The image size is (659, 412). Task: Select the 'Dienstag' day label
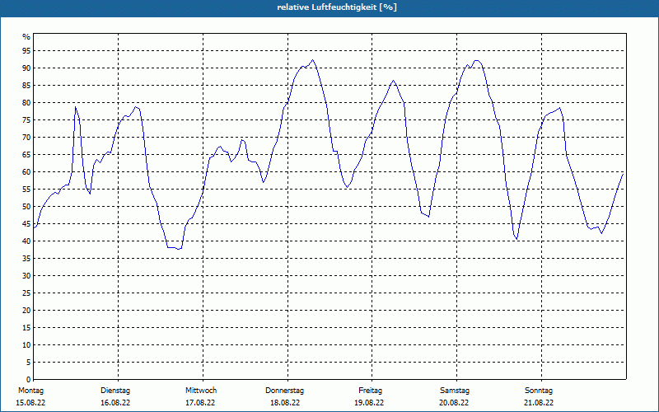115,391
